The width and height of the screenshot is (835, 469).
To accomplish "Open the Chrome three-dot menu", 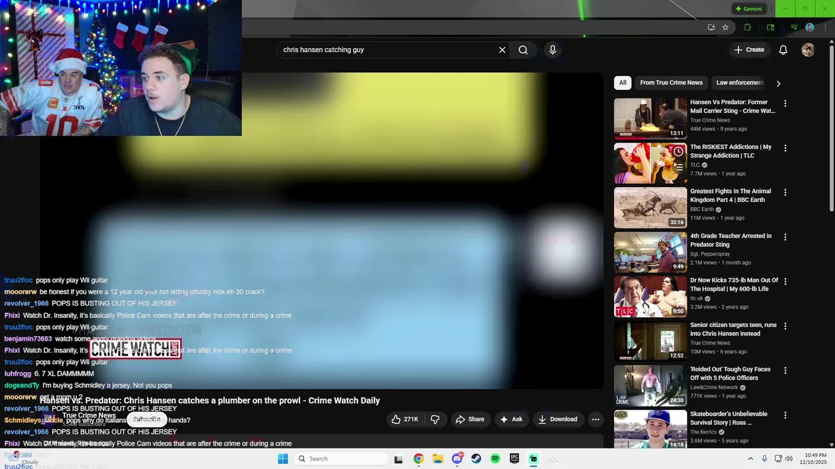I will [x=827, y=27].
